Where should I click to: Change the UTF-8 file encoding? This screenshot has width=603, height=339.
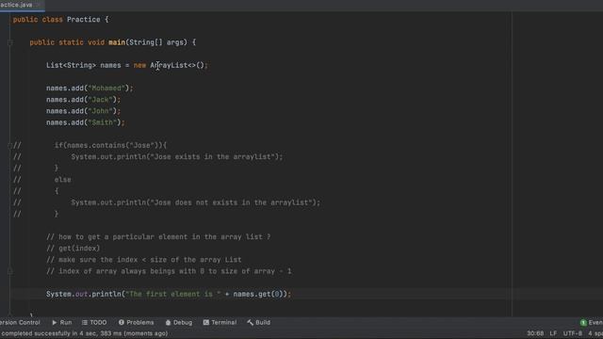[x=573, y=333]
